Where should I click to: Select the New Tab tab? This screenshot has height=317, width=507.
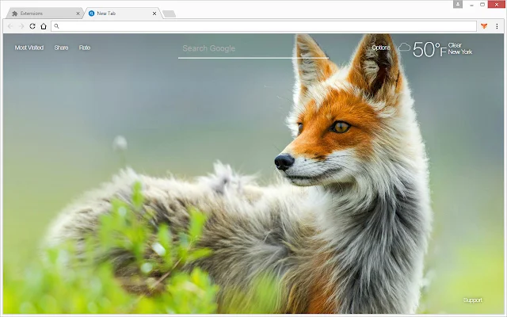121,13
